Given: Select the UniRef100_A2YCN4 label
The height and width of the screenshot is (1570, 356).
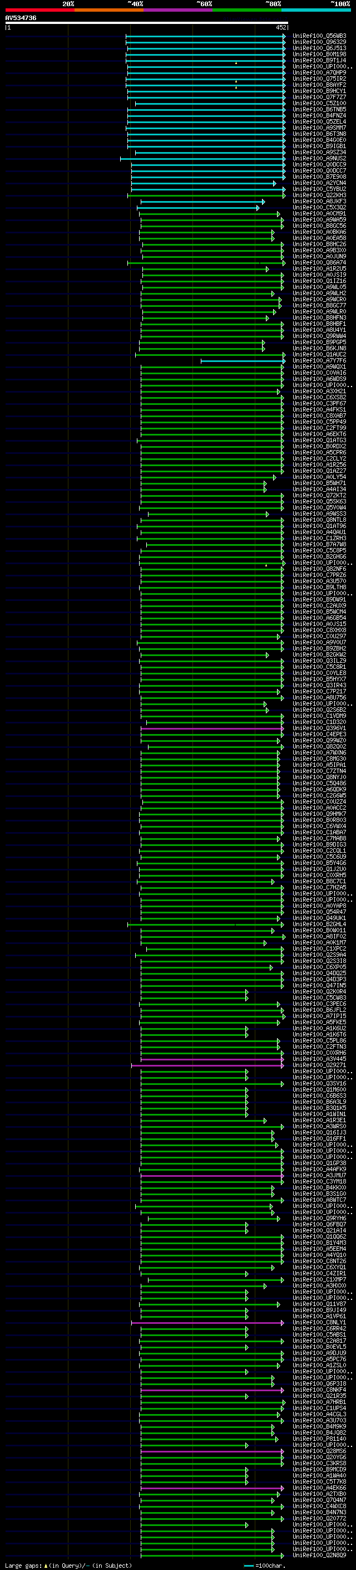Looking at the screenshot, I should click(x=319, y=183).
